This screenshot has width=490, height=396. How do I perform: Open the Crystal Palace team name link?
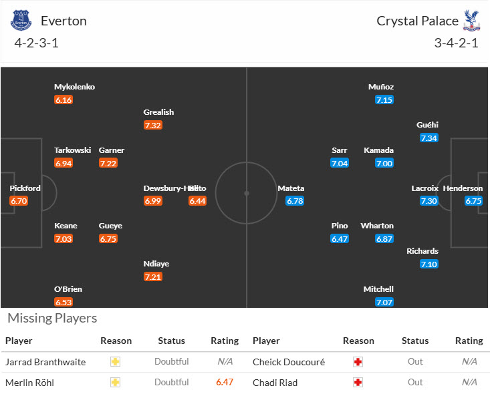point(417,21)
